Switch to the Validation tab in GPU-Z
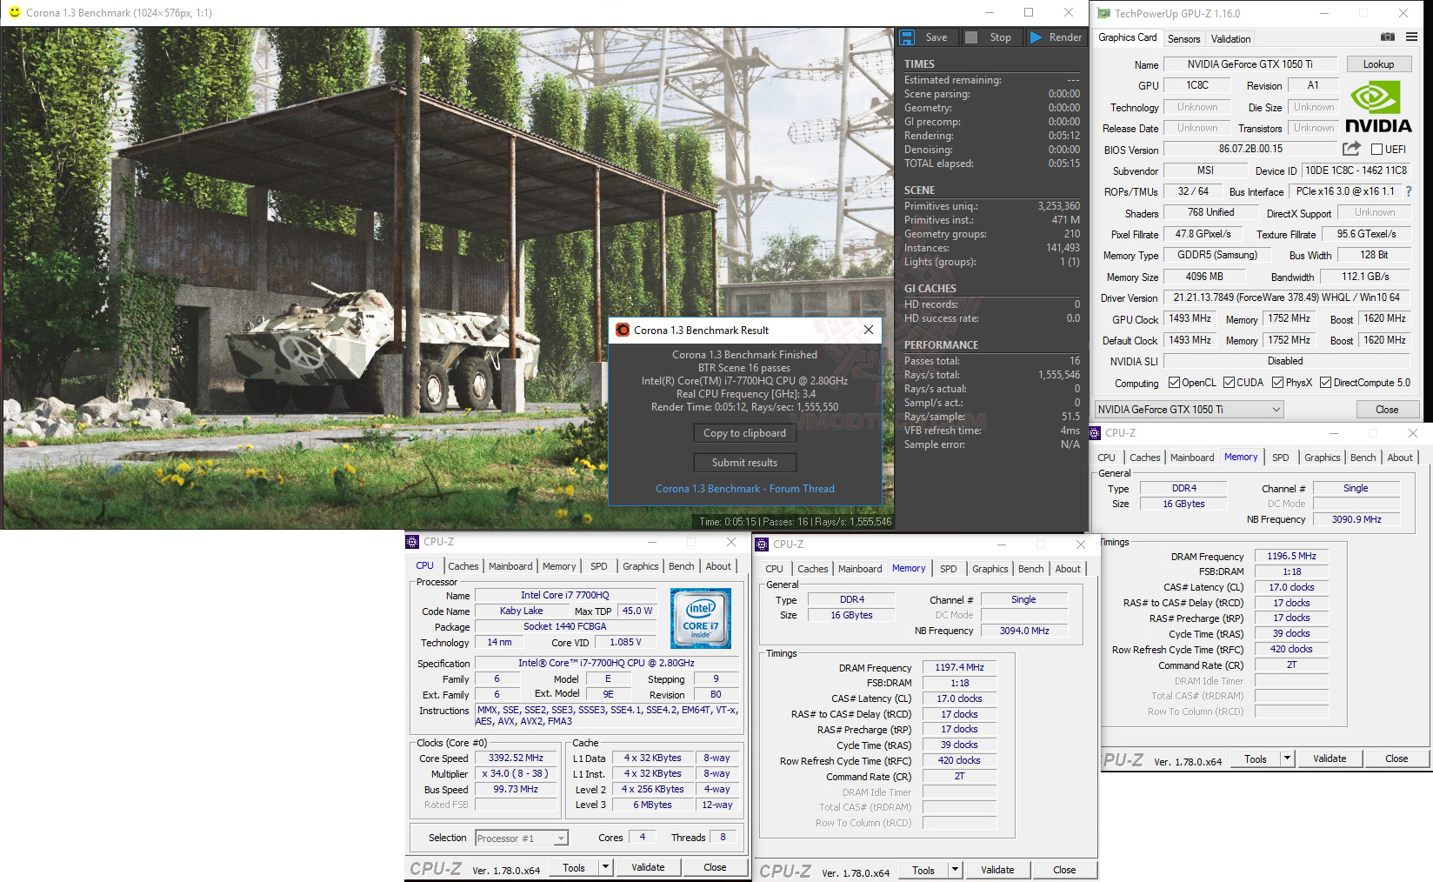 click(1230, 39)
